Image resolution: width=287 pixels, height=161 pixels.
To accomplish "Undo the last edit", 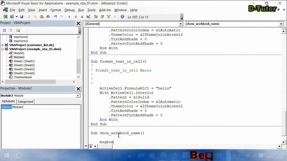I will coord(56,17).
